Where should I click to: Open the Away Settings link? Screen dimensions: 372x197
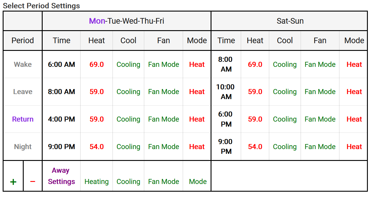pos(61,176)
